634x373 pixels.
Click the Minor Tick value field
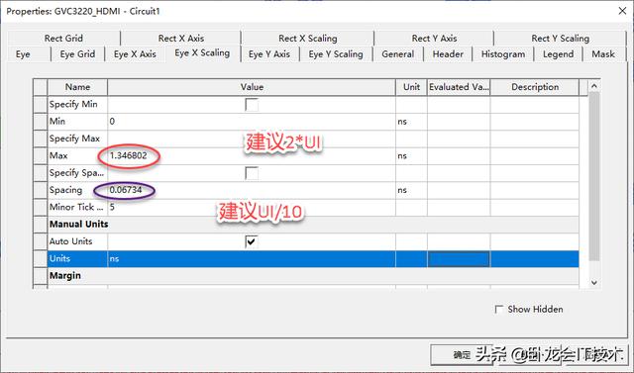[252, 208]
